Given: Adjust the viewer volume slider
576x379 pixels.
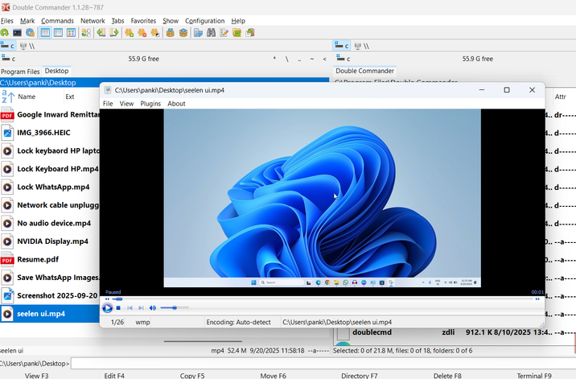Looking at the screenshot, I should pos(174,307).
